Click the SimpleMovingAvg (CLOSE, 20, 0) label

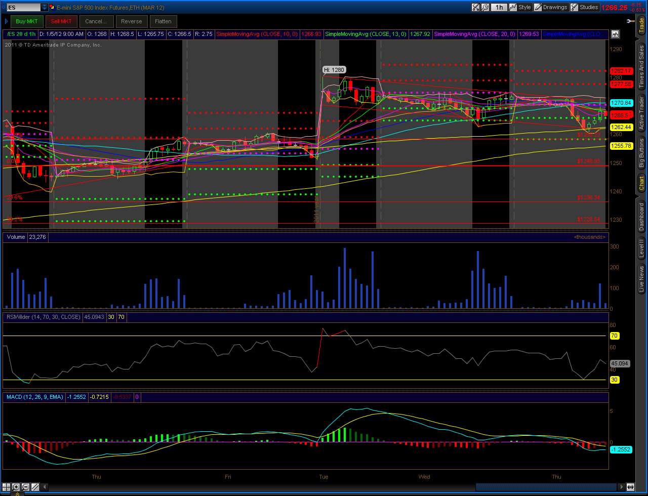tap(474, 34)
